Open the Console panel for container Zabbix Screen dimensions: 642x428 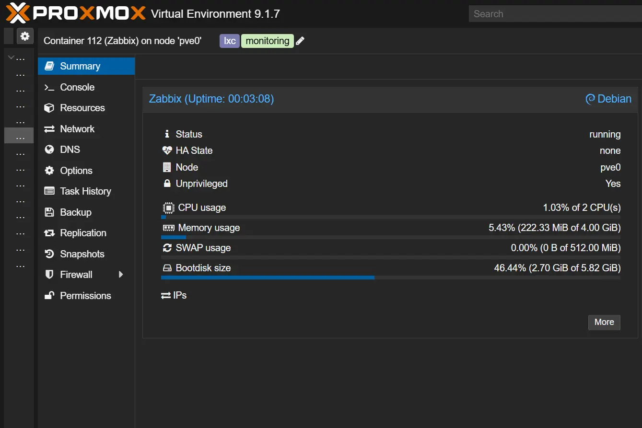77,87
